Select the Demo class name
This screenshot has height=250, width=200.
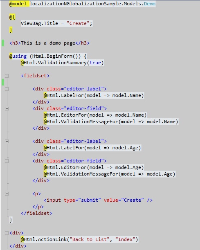tap(150, 4)
